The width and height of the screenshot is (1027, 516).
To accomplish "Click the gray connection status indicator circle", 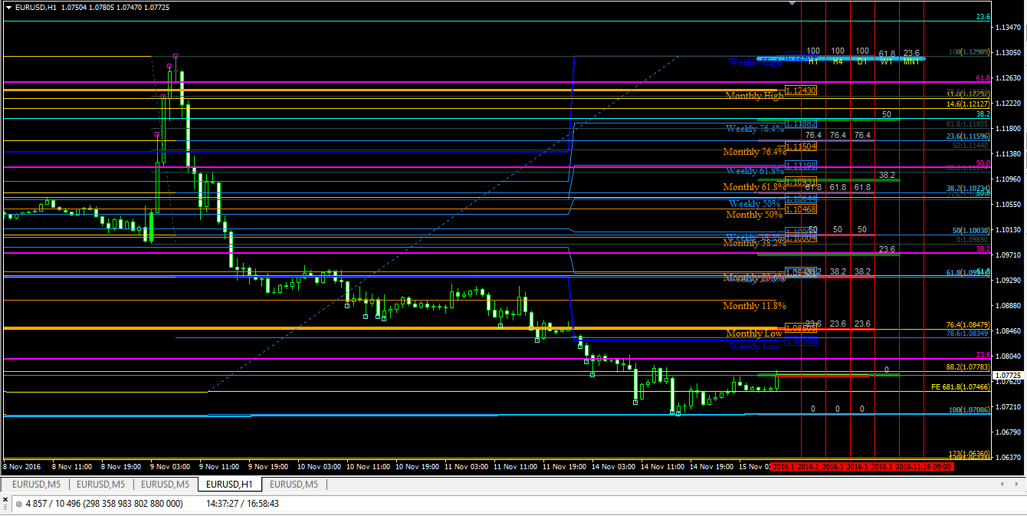I will click(x=19, y=504).
